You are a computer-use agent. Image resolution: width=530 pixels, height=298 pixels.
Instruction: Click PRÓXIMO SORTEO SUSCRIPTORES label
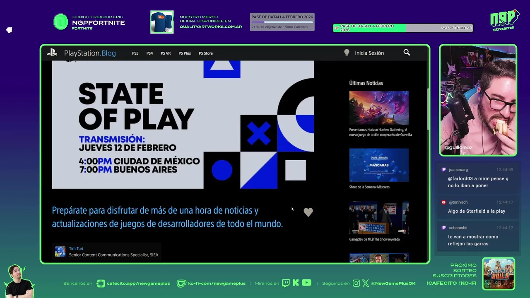[x=455, y=270]
